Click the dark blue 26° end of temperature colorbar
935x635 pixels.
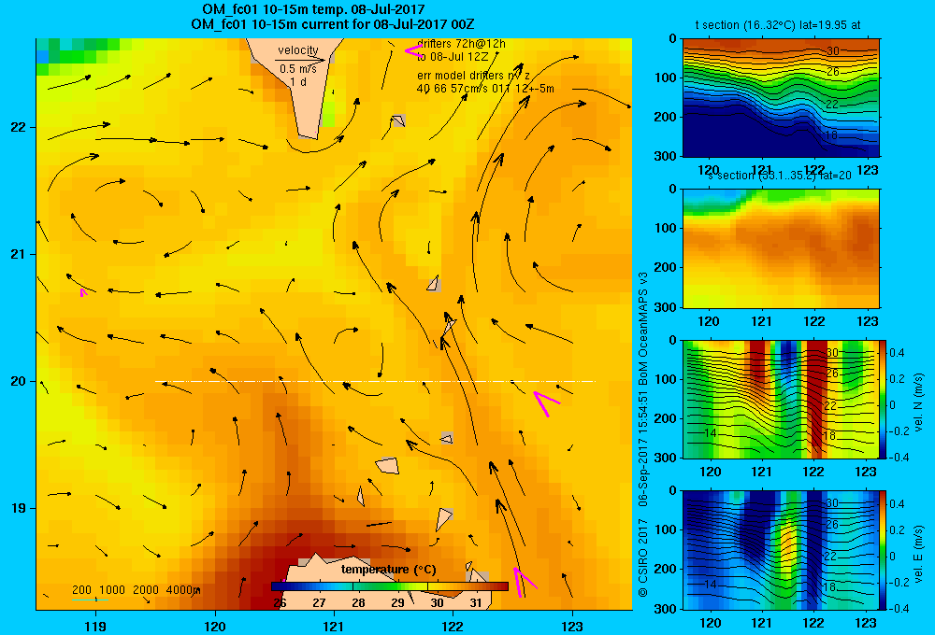[276, 586]
